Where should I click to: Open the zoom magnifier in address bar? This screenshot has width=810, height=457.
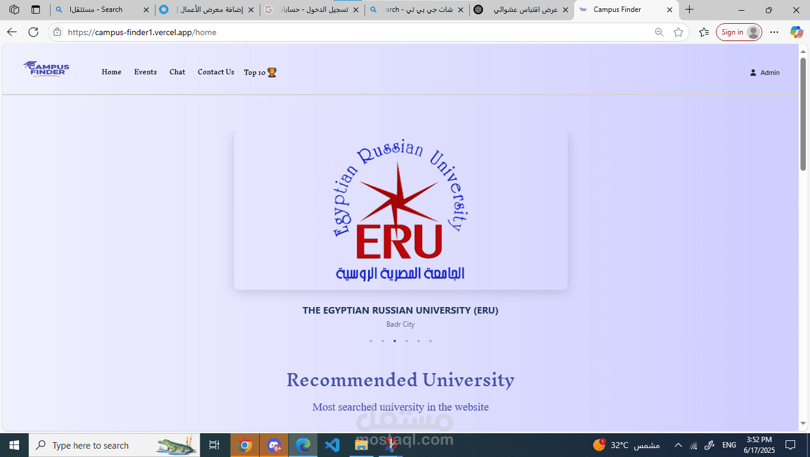pyautogui.click(x=659, y=32)
